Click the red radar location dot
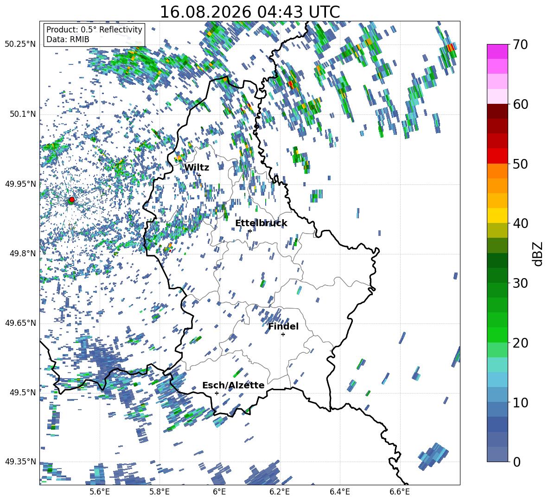 pyautogui.click(x=72, y=199)
